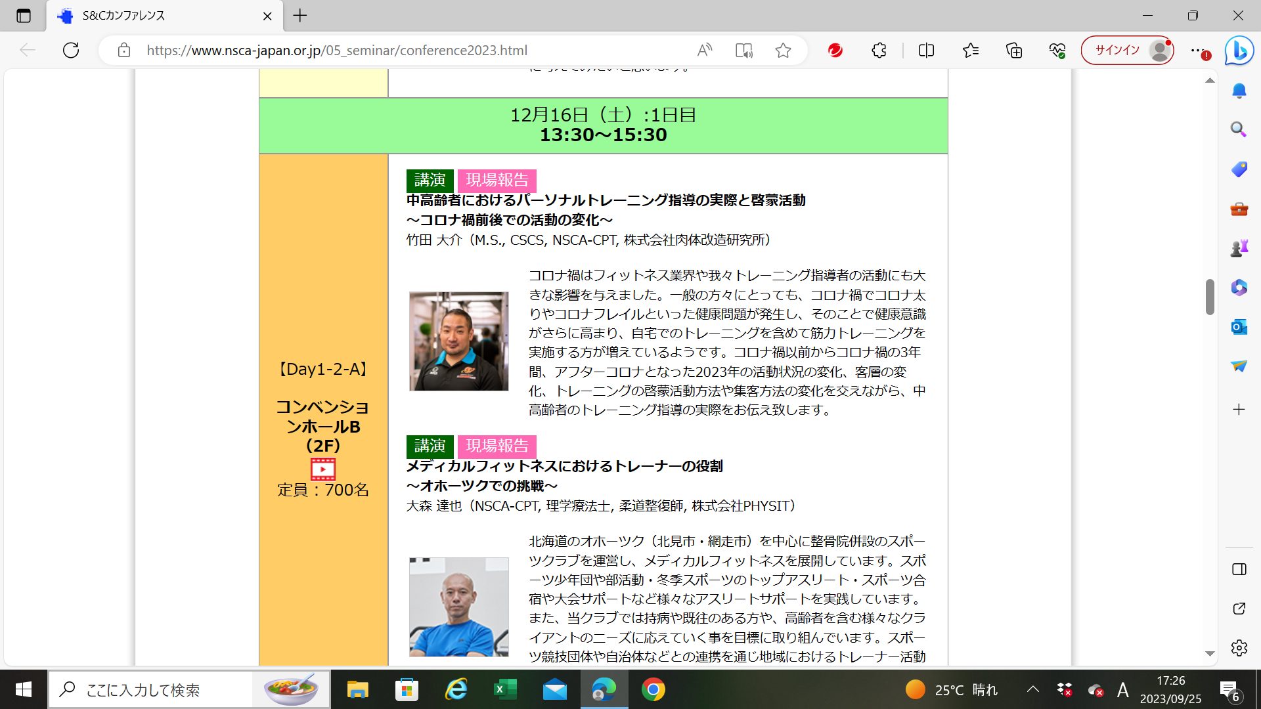Open the Collections icon in toolbar
This screenshot has height=709, width=1261.
click(1014, 51)
